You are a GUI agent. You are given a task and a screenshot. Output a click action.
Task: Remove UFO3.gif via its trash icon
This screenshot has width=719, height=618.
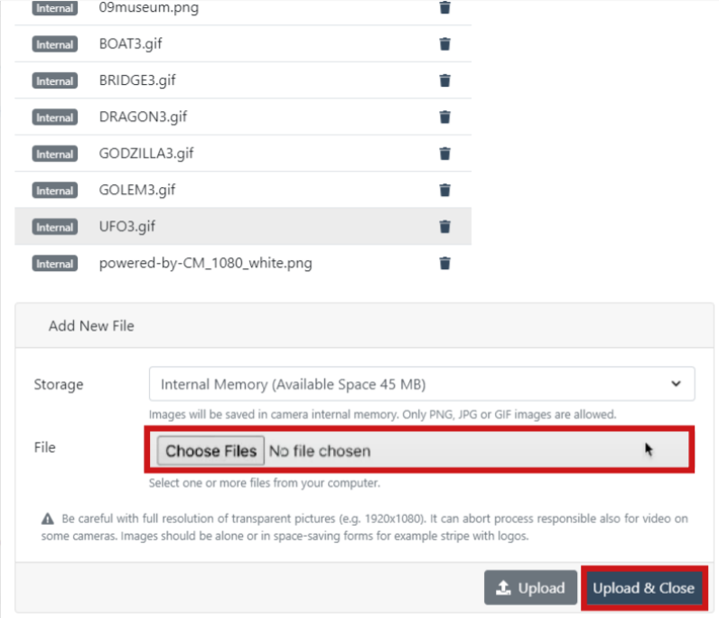coord(444,227)
